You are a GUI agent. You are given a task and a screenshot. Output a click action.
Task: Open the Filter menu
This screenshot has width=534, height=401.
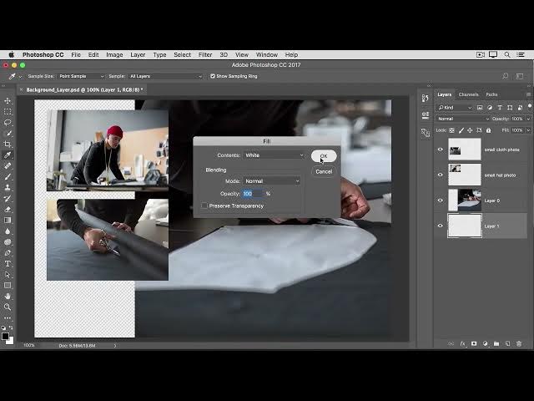[x=205, y=54]
